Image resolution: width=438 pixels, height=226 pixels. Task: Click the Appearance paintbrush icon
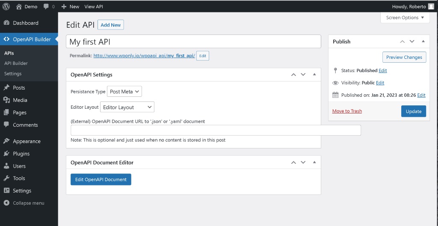click(x=6, y=141)
